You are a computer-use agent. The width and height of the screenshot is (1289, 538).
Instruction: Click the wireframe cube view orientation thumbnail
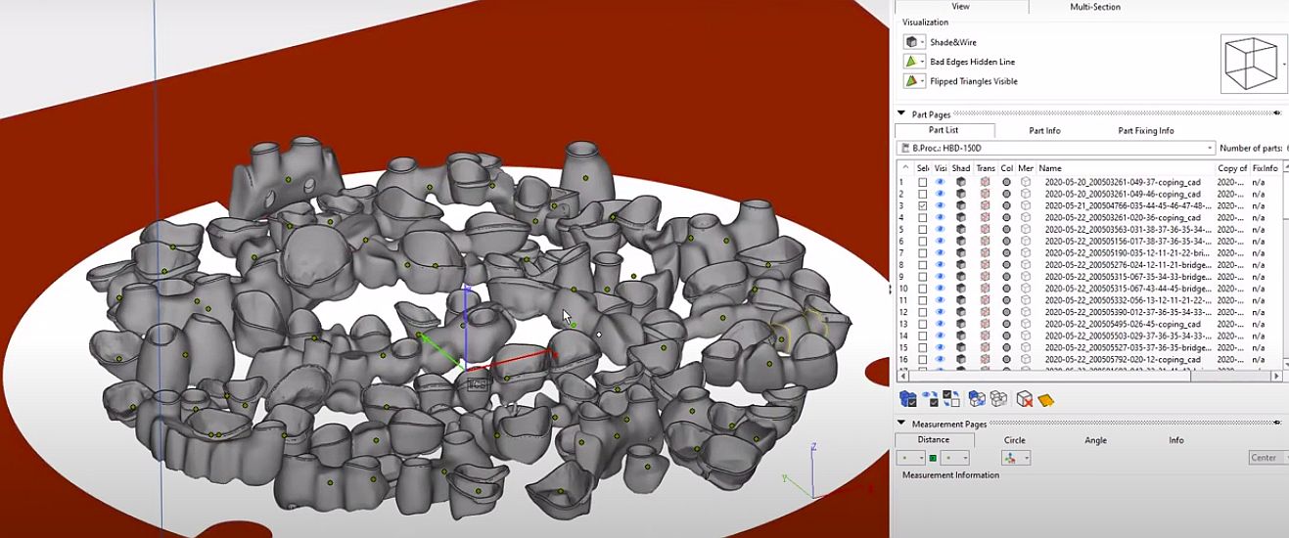[1253, 65]
